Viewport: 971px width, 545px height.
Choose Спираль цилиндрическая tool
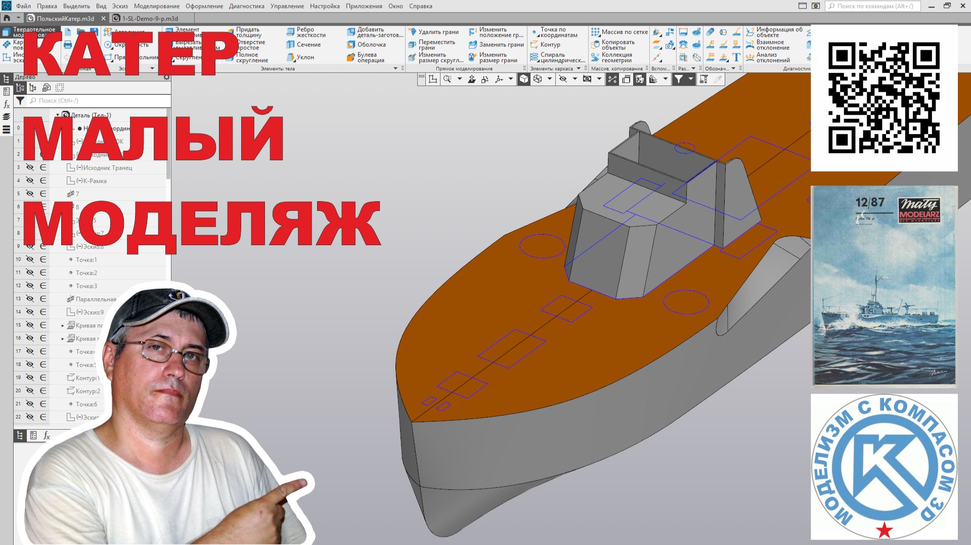tap(558, 58)
